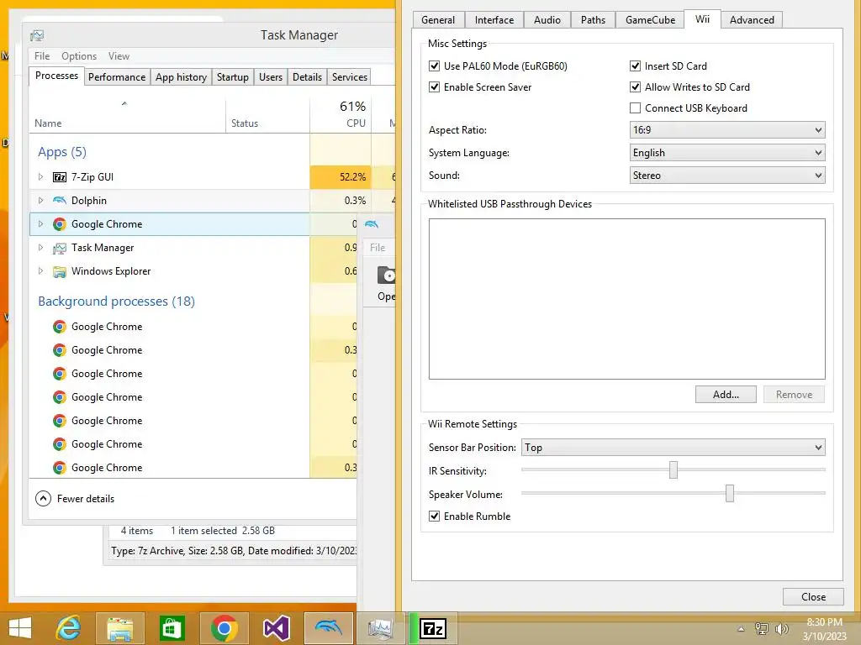
Task: Click the 7-Zip GUI icon in Task Manager
Action: [x=60, y=177]
